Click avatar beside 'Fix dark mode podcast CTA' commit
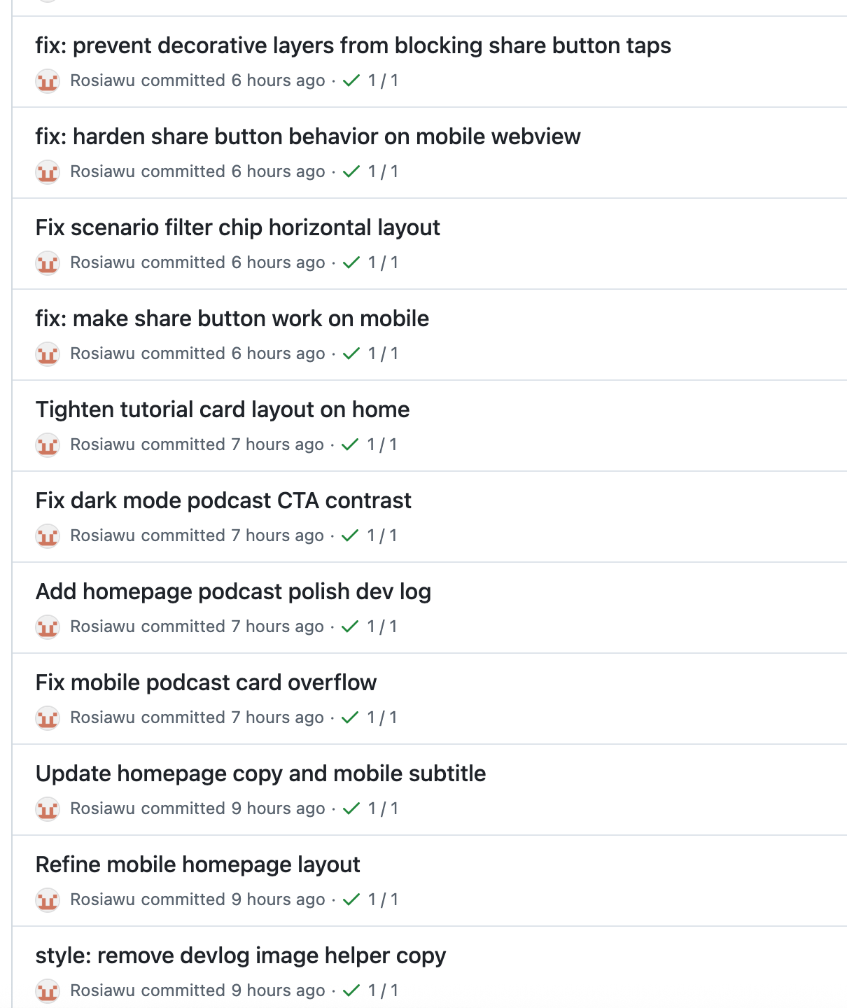The width and height of the screenshot is (847, 1008). [x=48, y=536]
